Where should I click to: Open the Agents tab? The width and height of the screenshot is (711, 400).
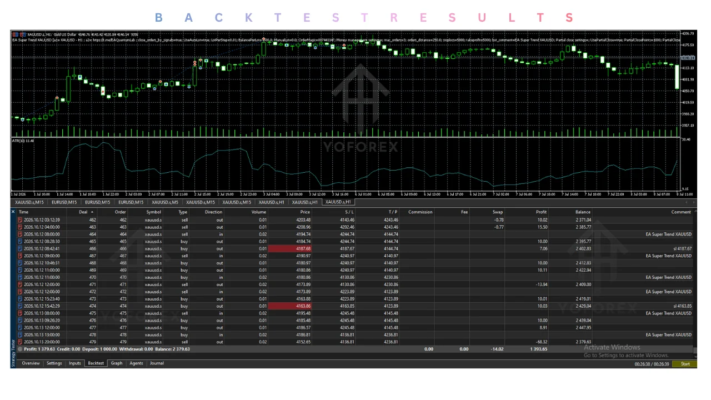(136, 363)
